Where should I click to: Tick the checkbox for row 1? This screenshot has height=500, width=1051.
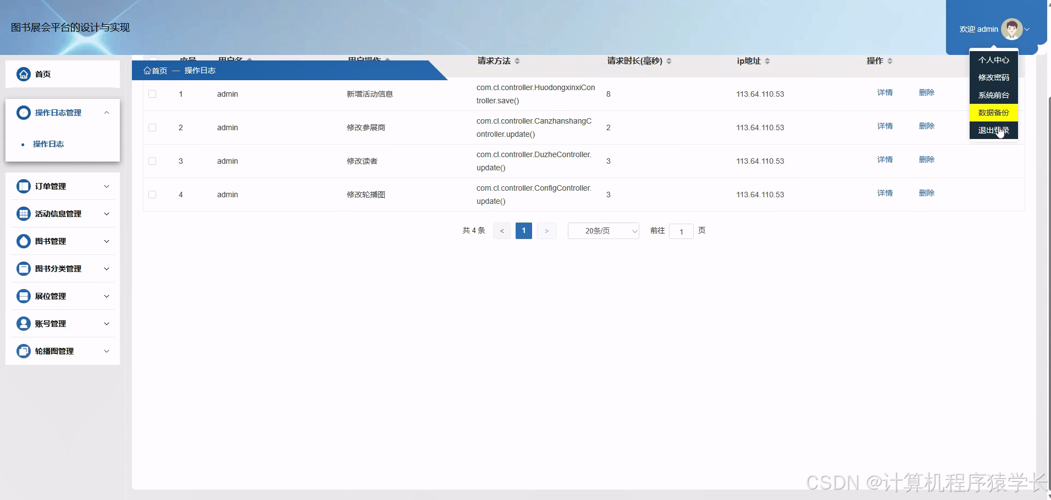click(153, 94)
